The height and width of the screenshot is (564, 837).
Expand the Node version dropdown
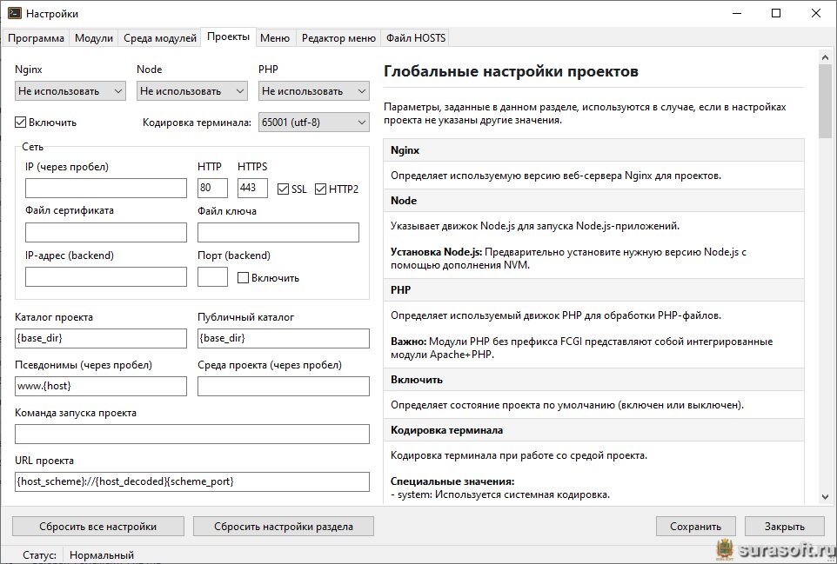click(191, 90)
